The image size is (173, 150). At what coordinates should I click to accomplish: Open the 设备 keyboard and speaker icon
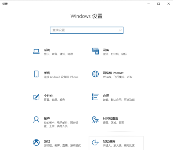95,51
